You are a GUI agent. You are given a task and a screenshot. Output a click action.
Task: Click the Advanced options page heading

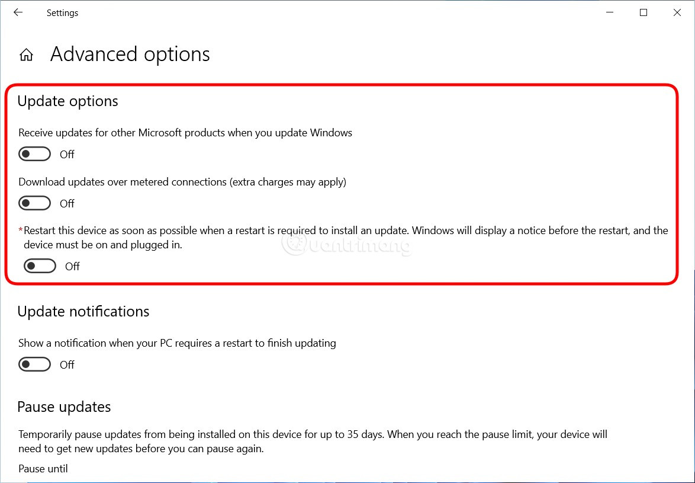[x=130, y=55]
